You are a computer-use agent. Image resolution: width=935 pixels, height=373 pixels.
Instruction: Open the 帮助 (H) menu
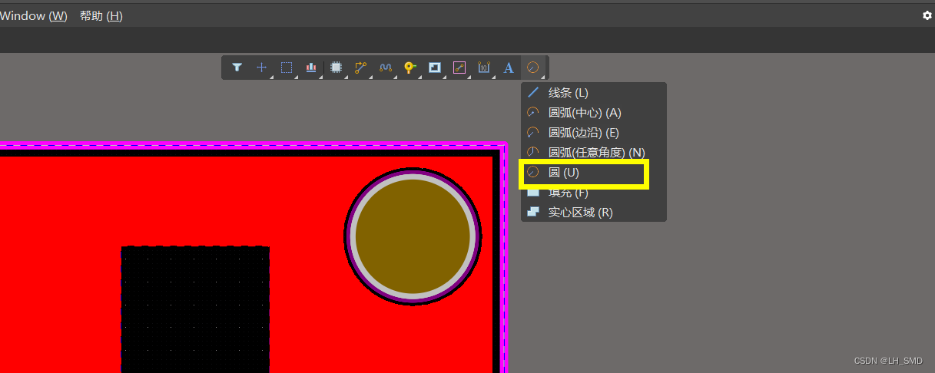click(x=101, y=15)
